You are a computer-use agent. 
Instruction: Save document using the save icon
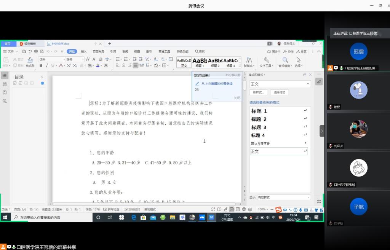tap(24, 51)
